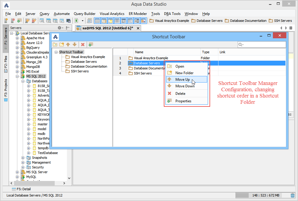Select Properties in the context menu
Screen dimensions: 298x201
pos(183,101)
